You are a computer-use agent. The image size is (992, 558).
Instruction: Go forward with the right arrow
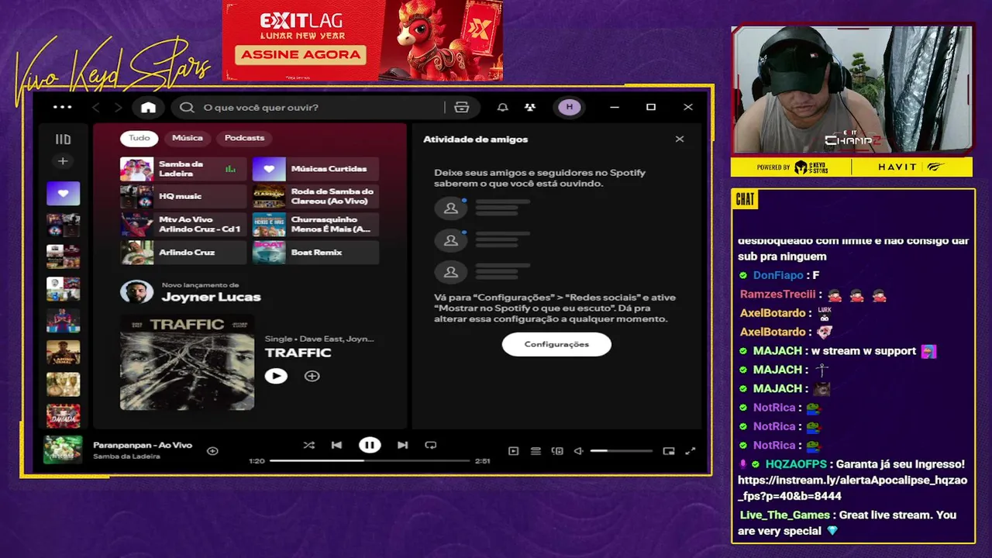(118, 107)
